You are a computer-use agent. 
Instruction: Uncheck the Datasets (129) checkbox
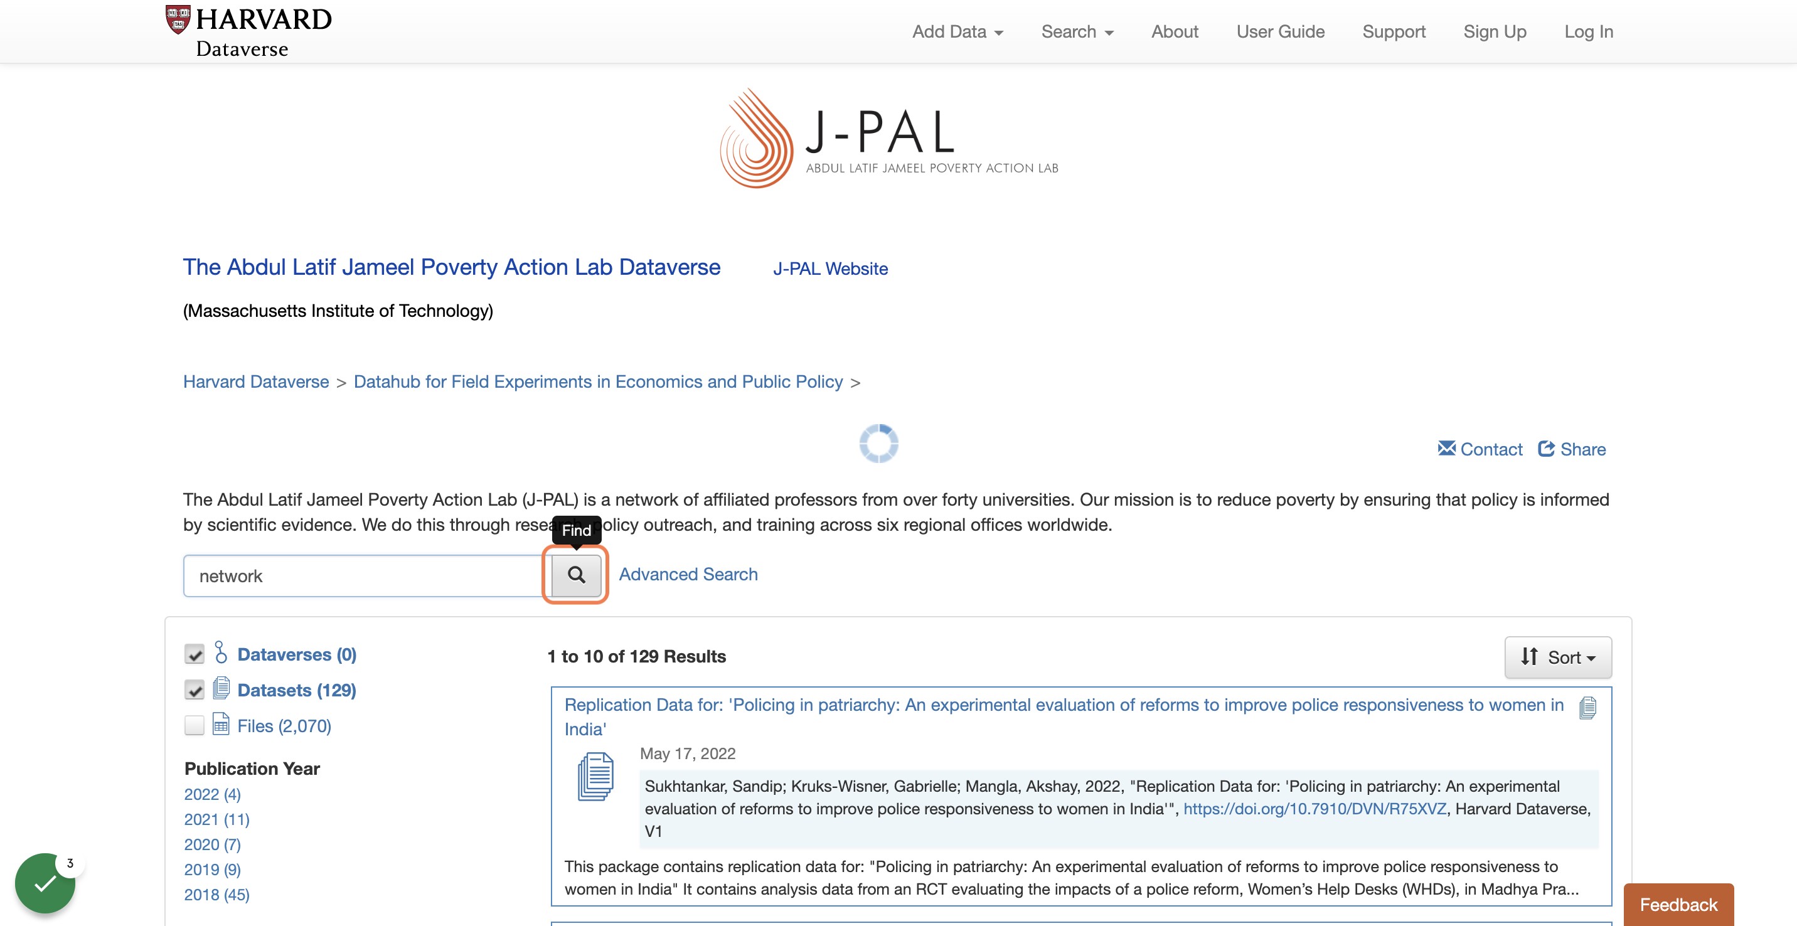click(194, 690)
